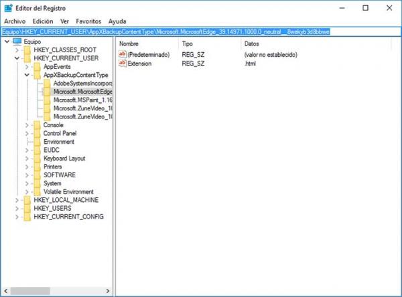The height and width of the screenshot is (297, 402).
Task: Expand the Printers chevron
Action: [27, 167]
